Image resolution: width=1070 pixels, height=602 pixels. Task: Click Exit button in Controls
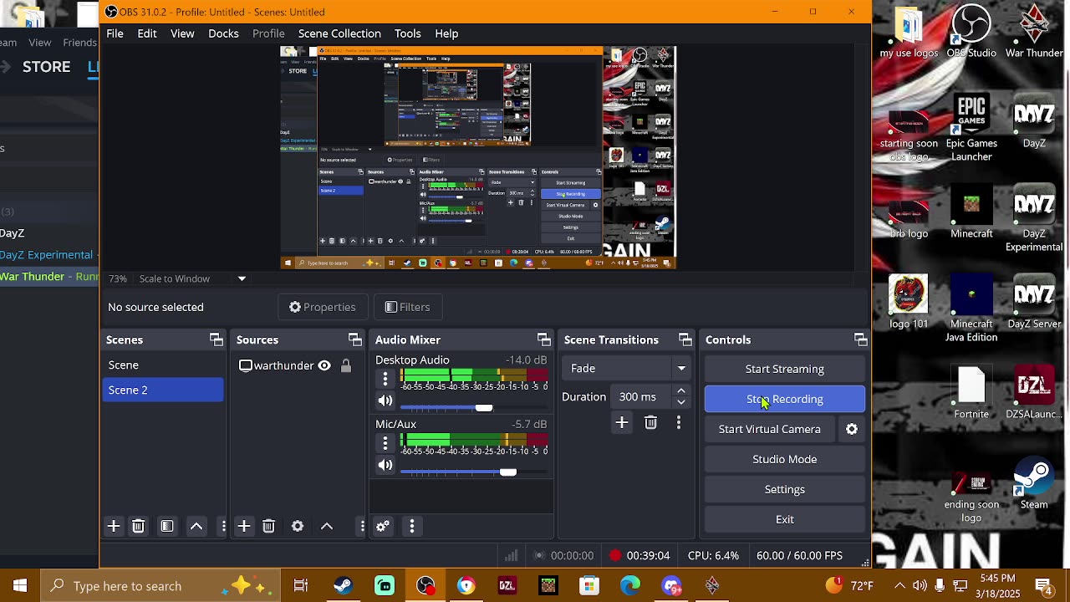785,519
